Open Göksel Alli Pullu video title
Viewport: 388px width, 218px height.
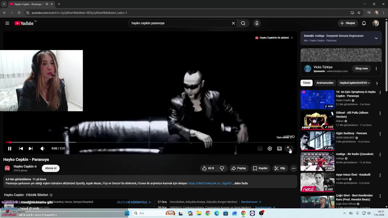click(352, 114)
